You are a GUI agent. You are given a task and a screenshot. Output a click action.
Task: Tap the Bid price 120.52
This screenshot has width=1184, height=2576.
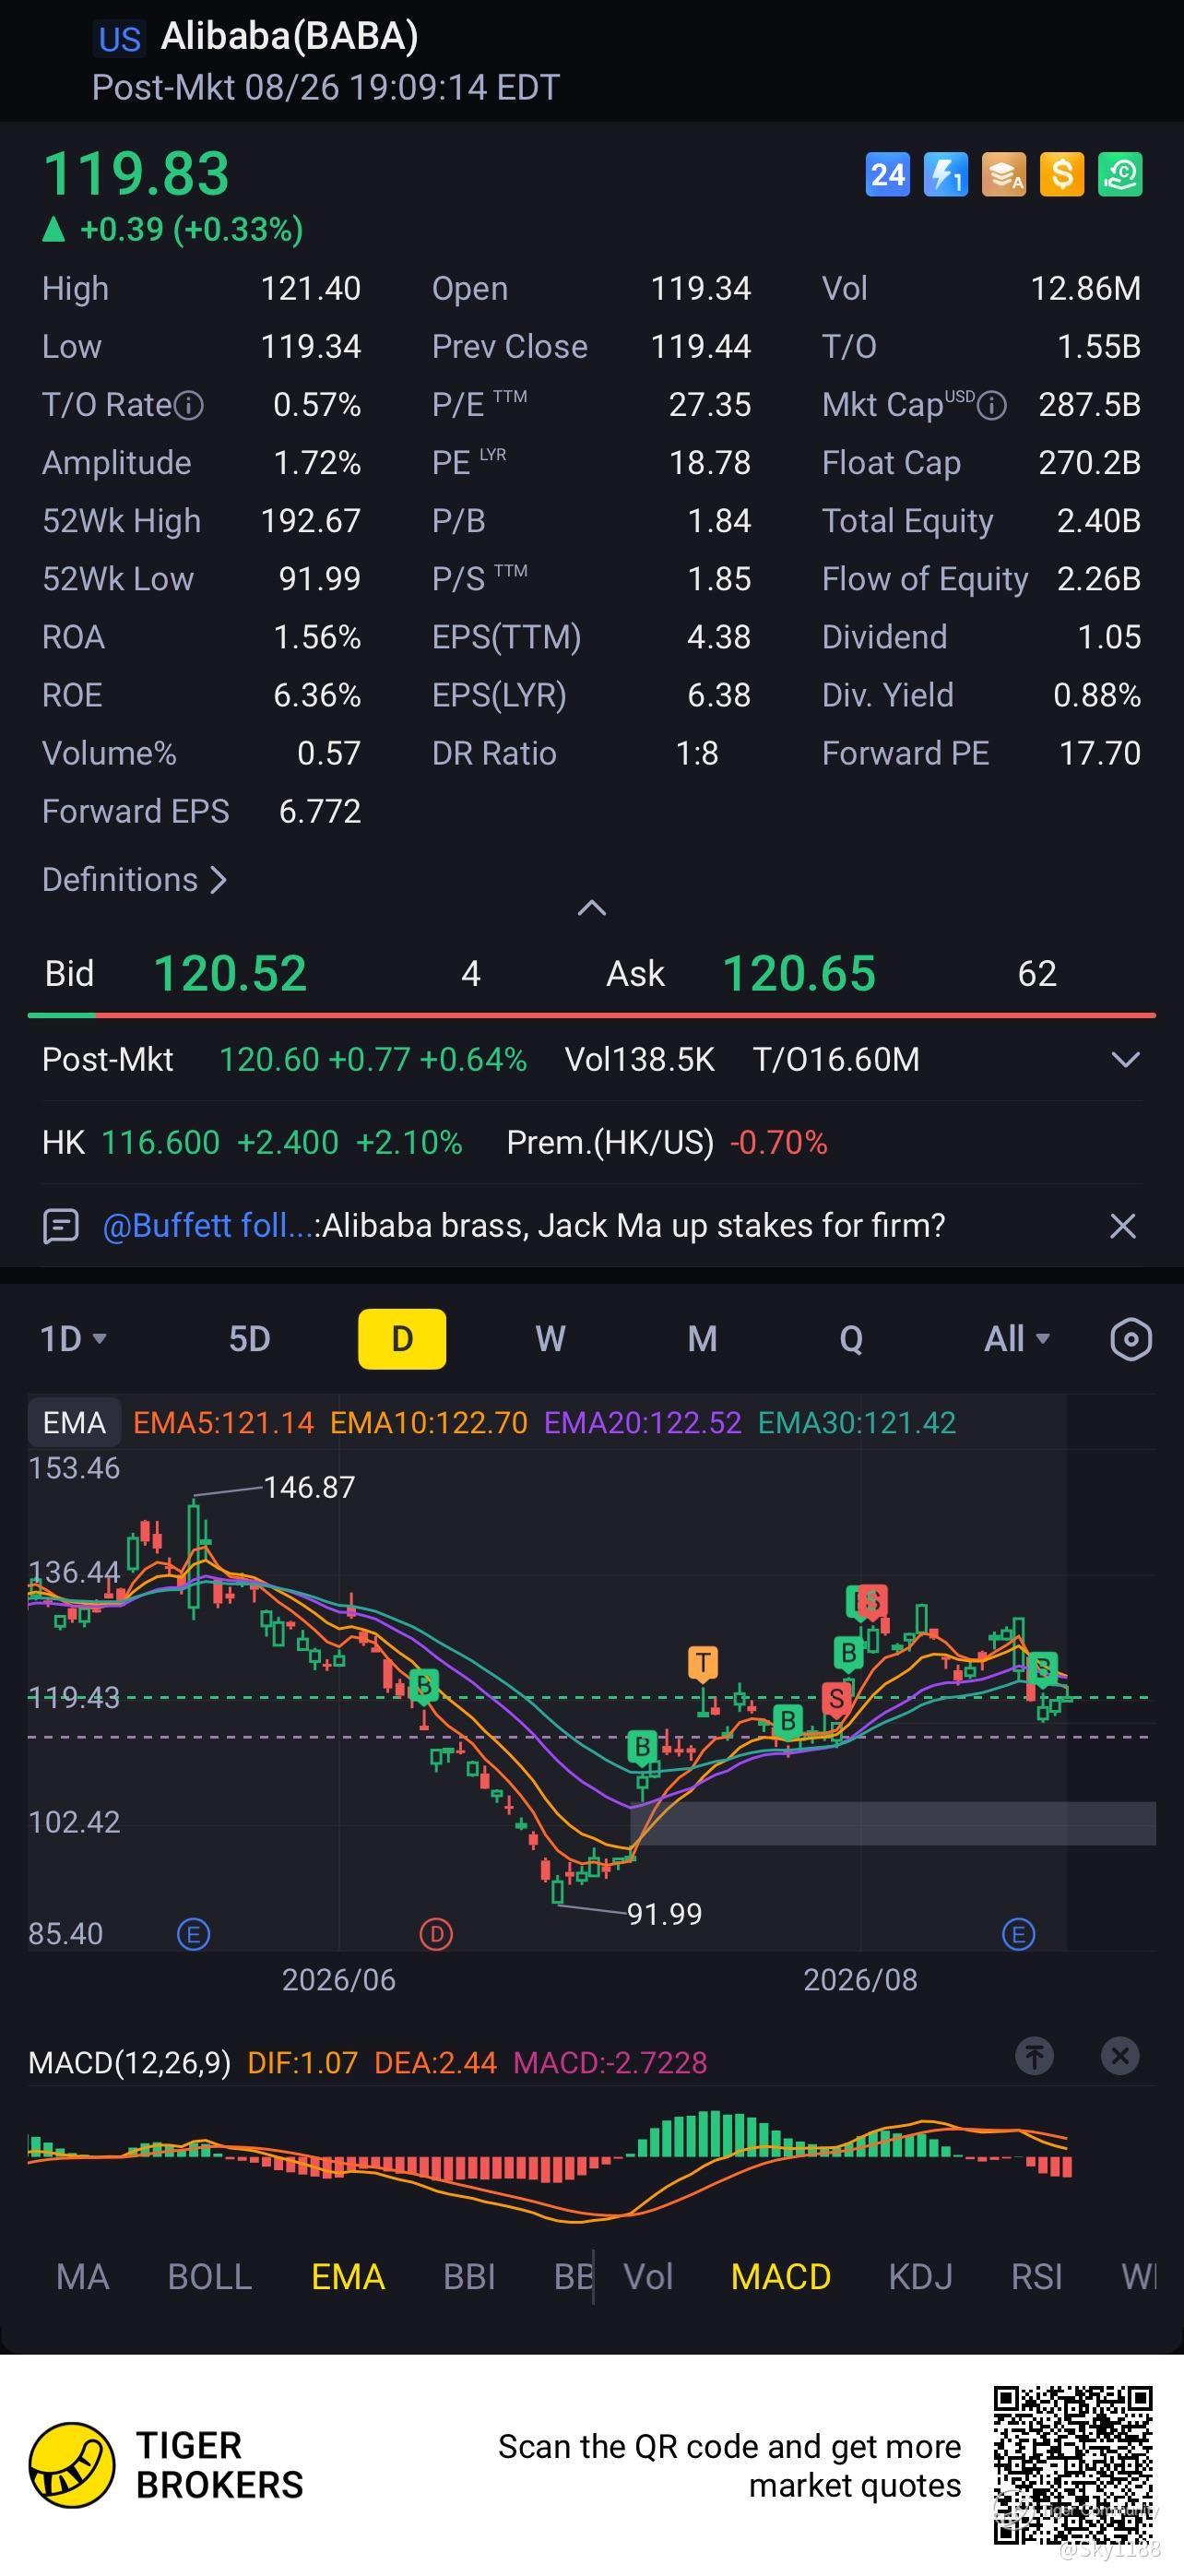point(230,973)
